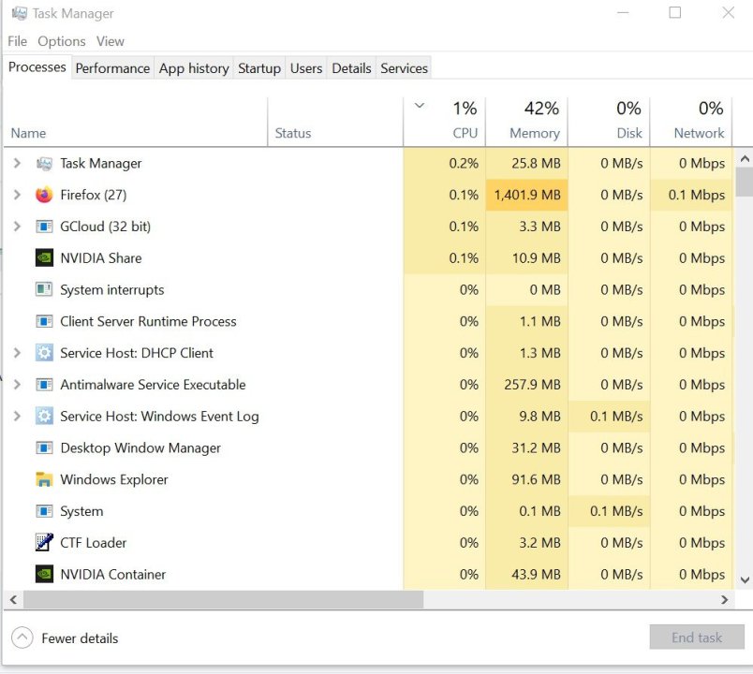The image size is (753, 674).
Task: Switch to the Performance tab
Action: (112, 67)
